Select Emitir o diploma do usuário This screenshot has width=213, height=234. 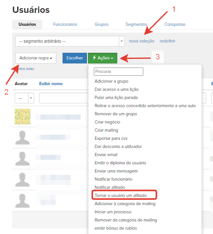click(x=120, y=163)
